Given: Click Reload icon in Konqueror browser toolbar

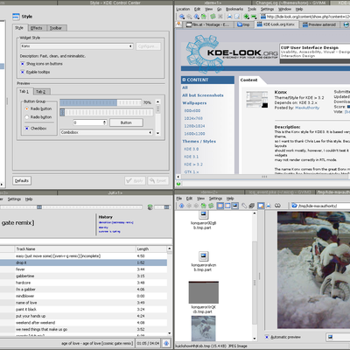Looking at the screenshot, I should click(x=213, y=17).
